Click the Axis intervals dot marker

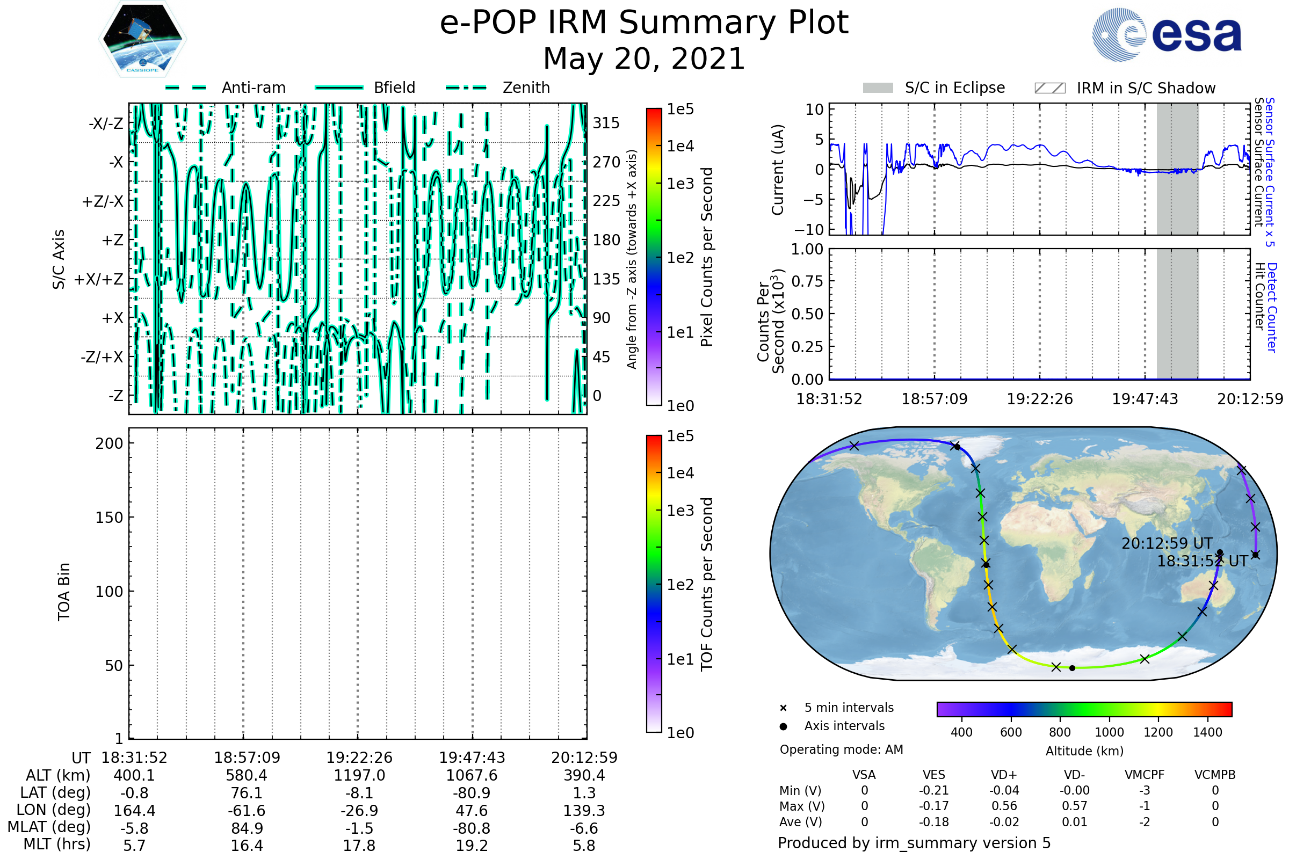point(783,726)
